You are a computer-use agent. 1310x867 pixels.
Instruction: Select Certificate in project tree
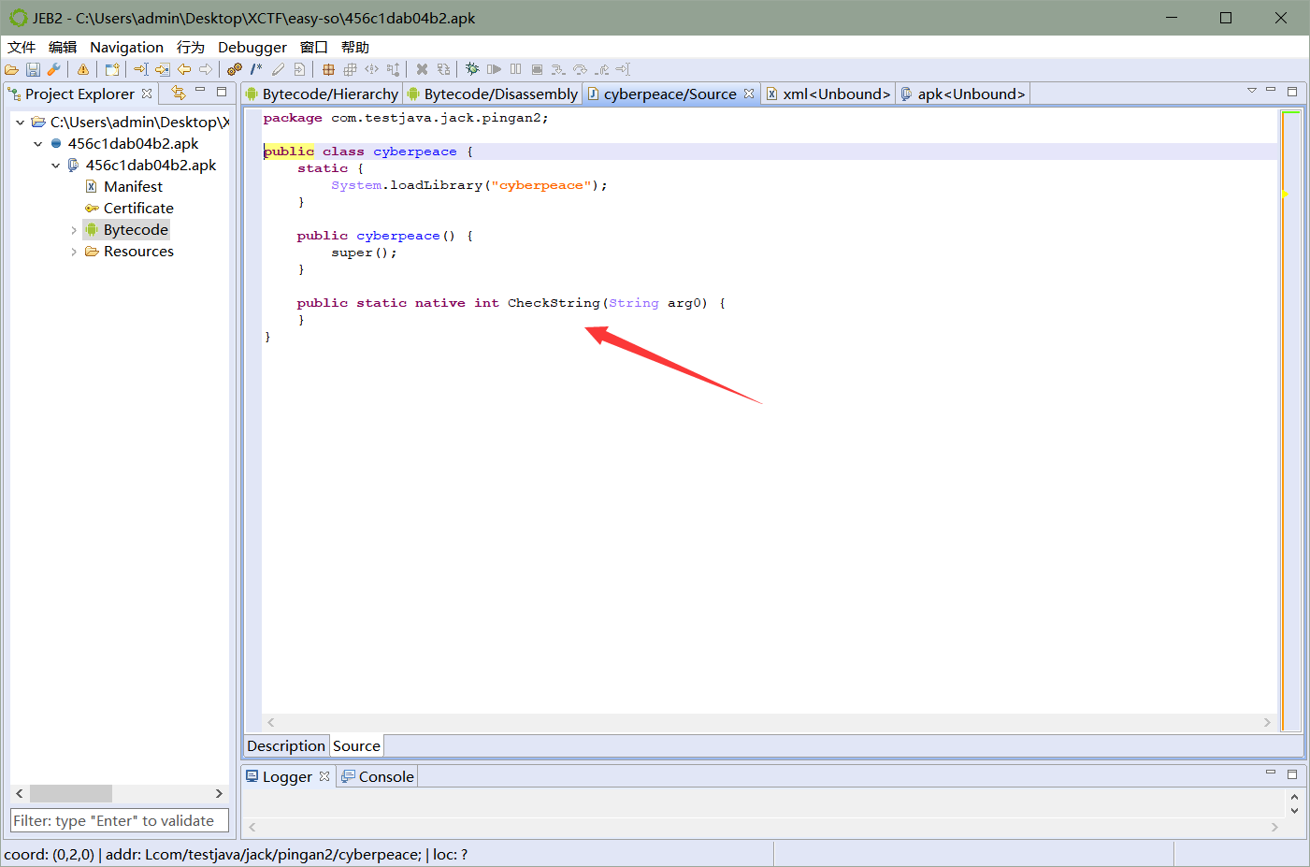[138, 209]
